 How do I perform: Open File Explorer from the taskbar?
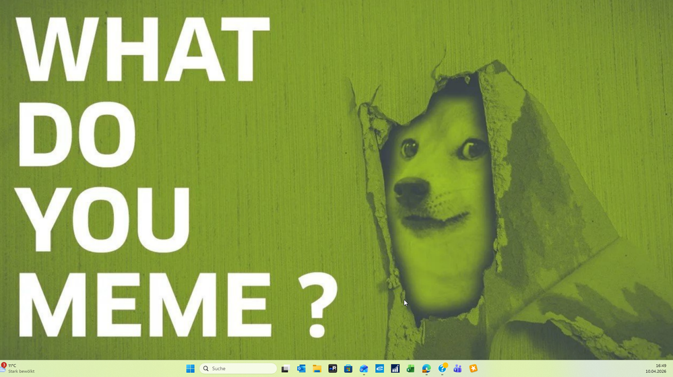(x=317, y=368)
